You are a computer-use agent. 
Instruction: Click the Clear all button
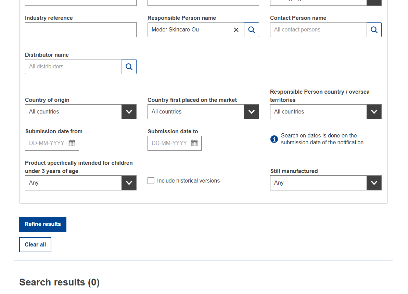tap(35, 245)
